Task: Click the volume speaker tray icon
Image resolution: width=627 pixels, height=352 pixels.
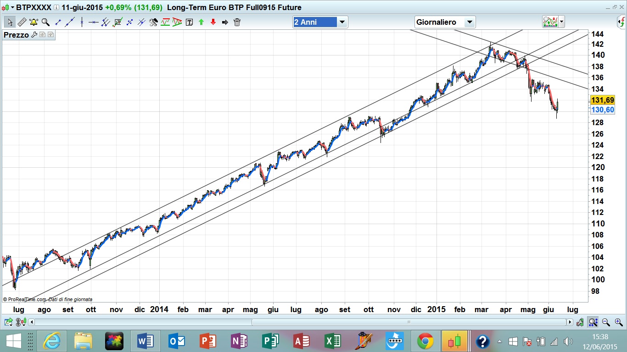Action: click(568, 341)
